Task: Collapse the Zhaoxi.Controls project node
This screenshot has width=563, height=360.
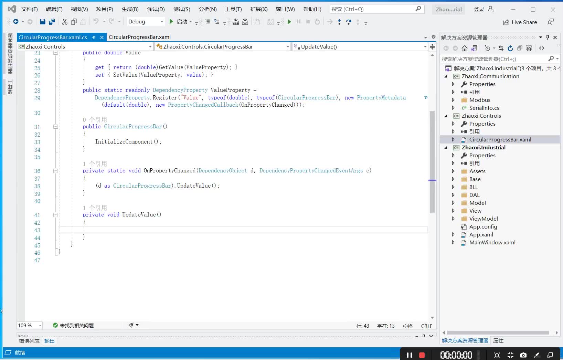Action: 446,116
